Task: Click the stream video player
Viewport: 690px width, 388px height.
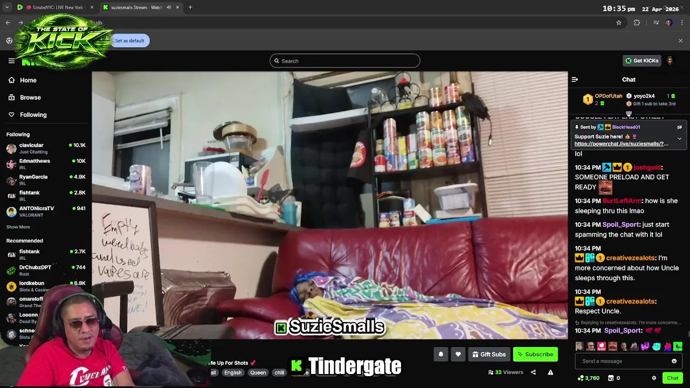Action: tap(329, 205)
